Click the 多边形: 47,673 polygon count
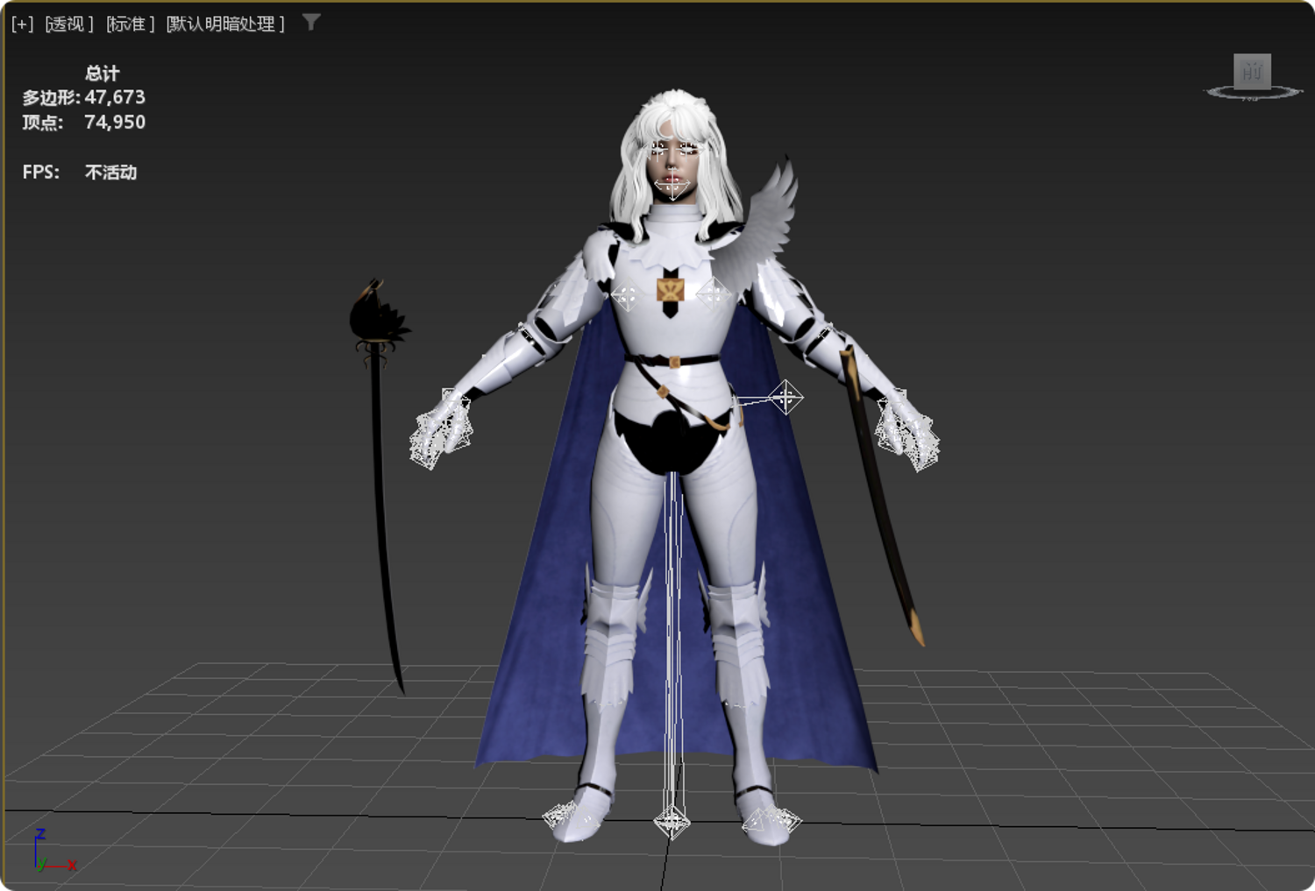The width and height of the screenshot is (1315, 891). tap(84, 97)
